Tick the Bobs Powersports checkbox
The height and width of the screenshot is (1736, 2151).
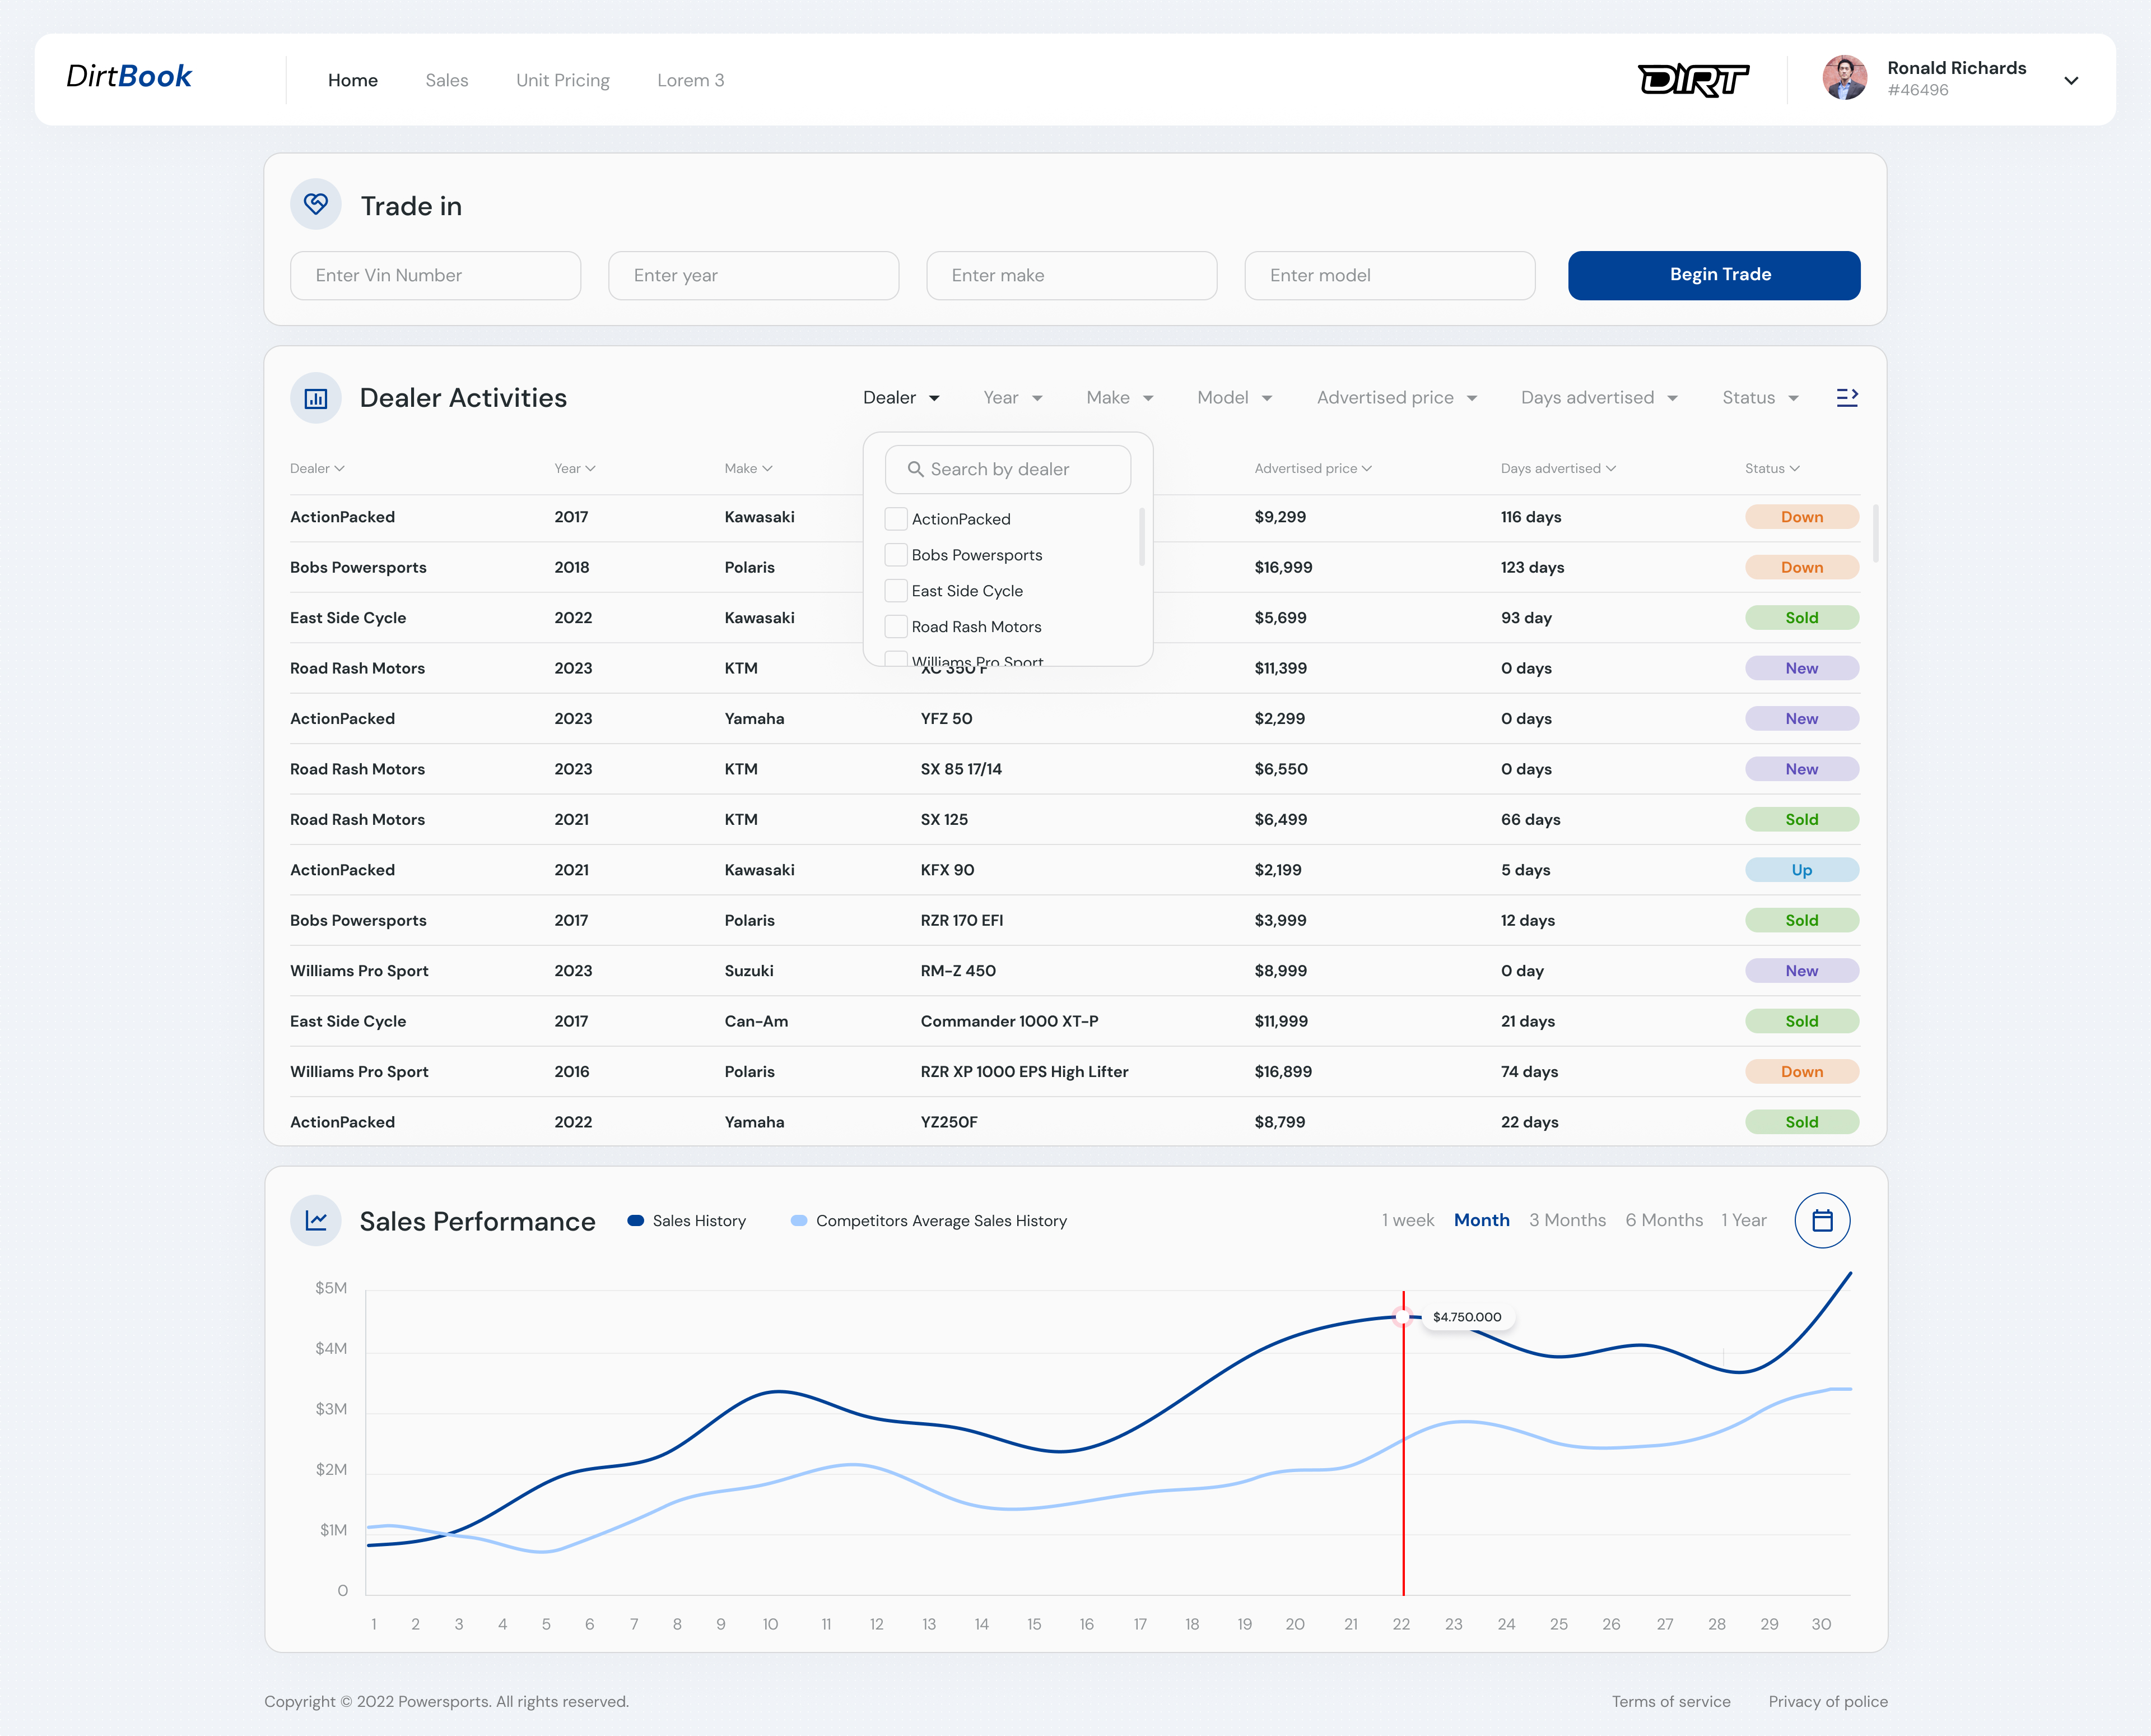(896, 555)
